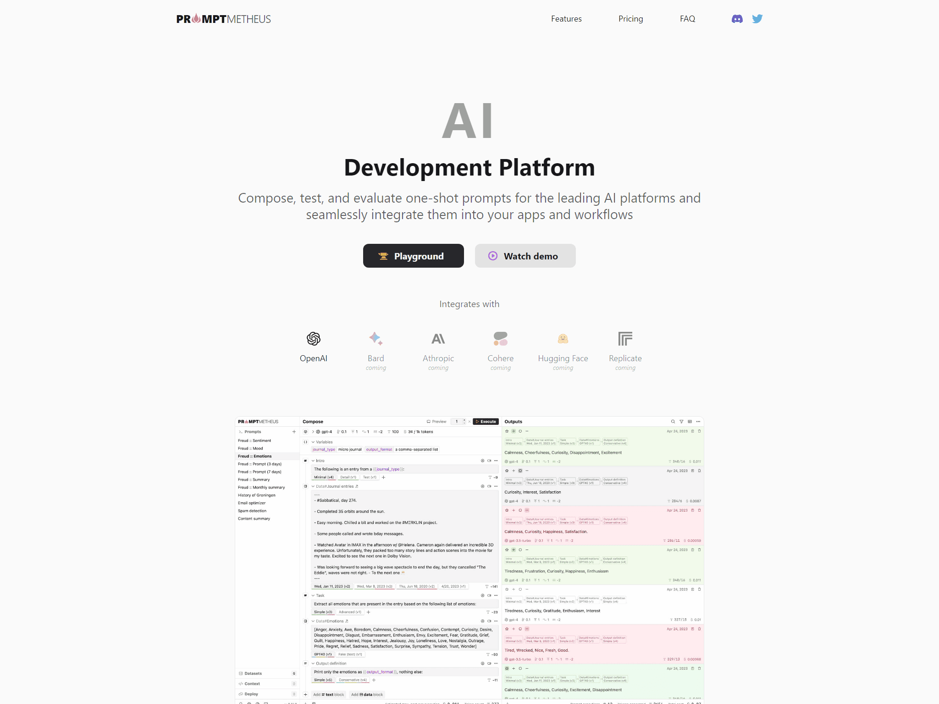939x704 pixels.
Task: Click the star icon on the 'Curiosity, Interest, Satisfaction' output
Action: point(507,471)
